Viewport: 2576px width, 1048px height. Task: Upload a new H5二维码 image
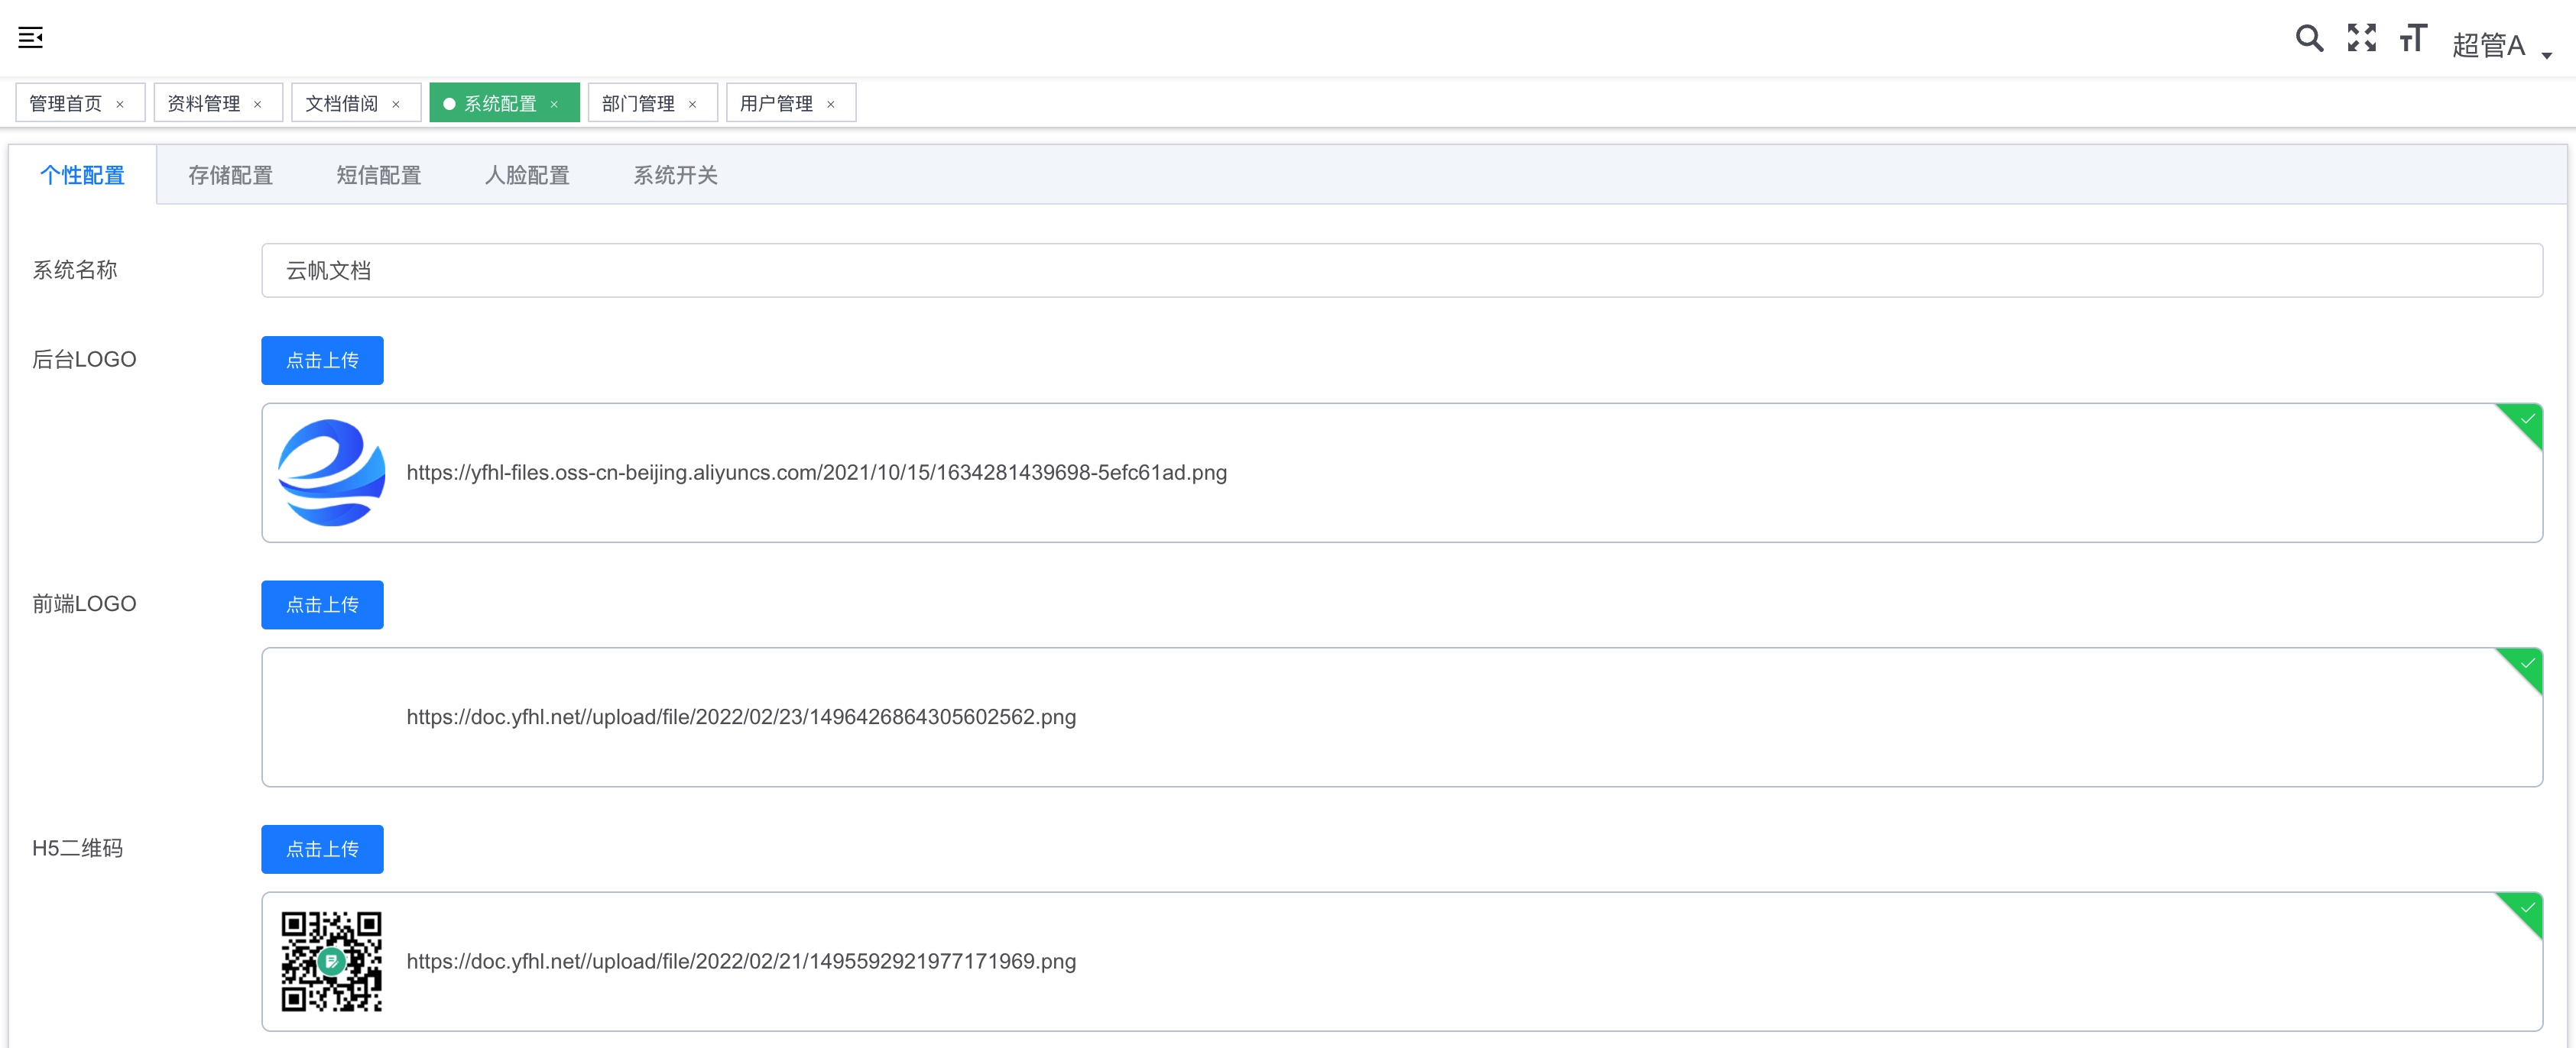[322, 849]
